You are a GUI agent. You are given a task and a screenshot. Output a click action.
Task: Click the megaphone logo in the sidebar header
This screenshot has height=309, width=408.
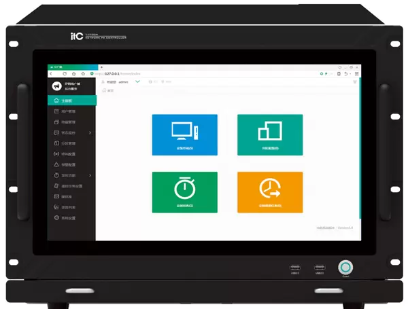pos(56,86)
